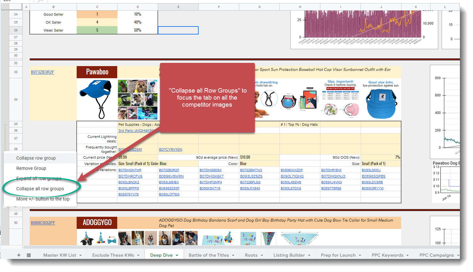
Task: Select the 40% cell
Action: pyautogui.click(x=138, y=22)
